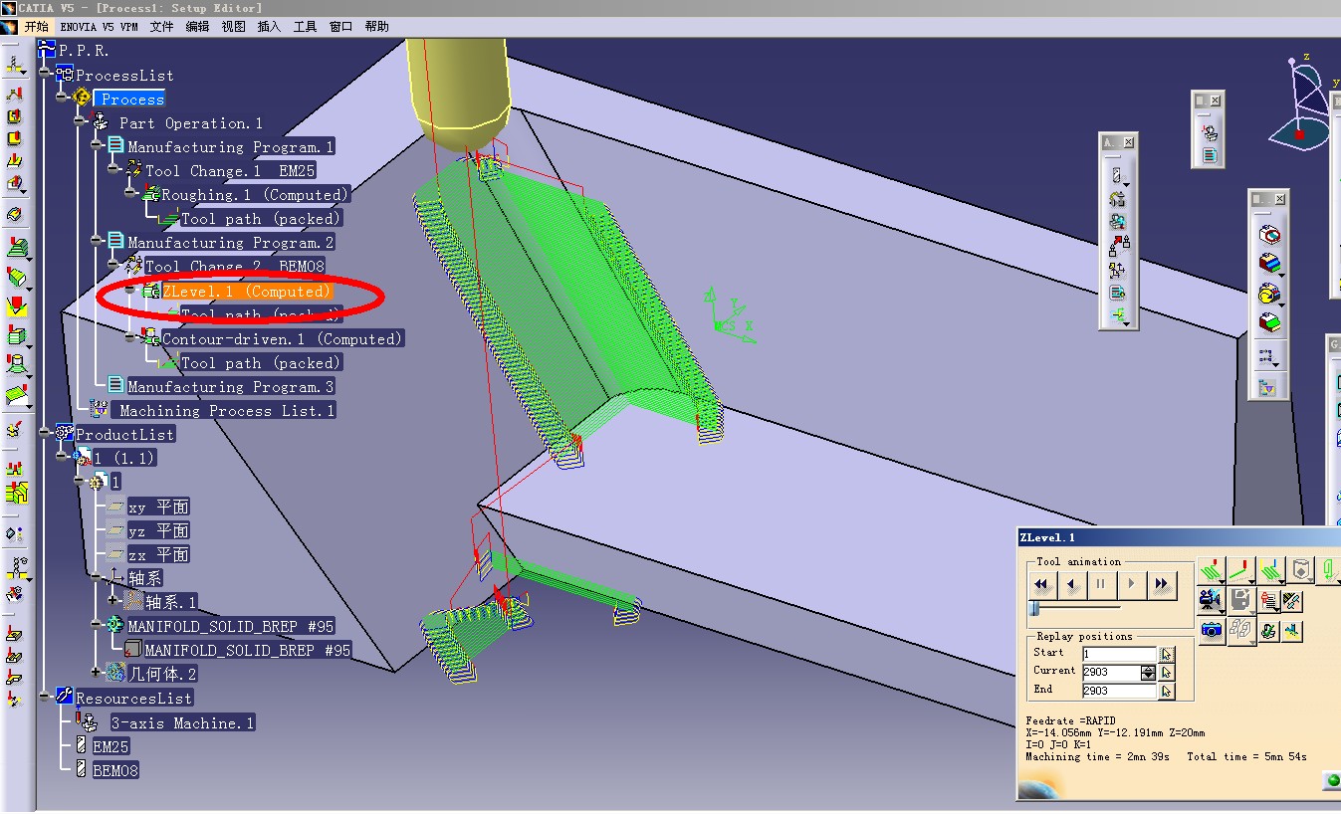Screen dimensions: 1341x814
Task: Select Manufacturing Program.3 in the tree
Action: tap(231, 387)
